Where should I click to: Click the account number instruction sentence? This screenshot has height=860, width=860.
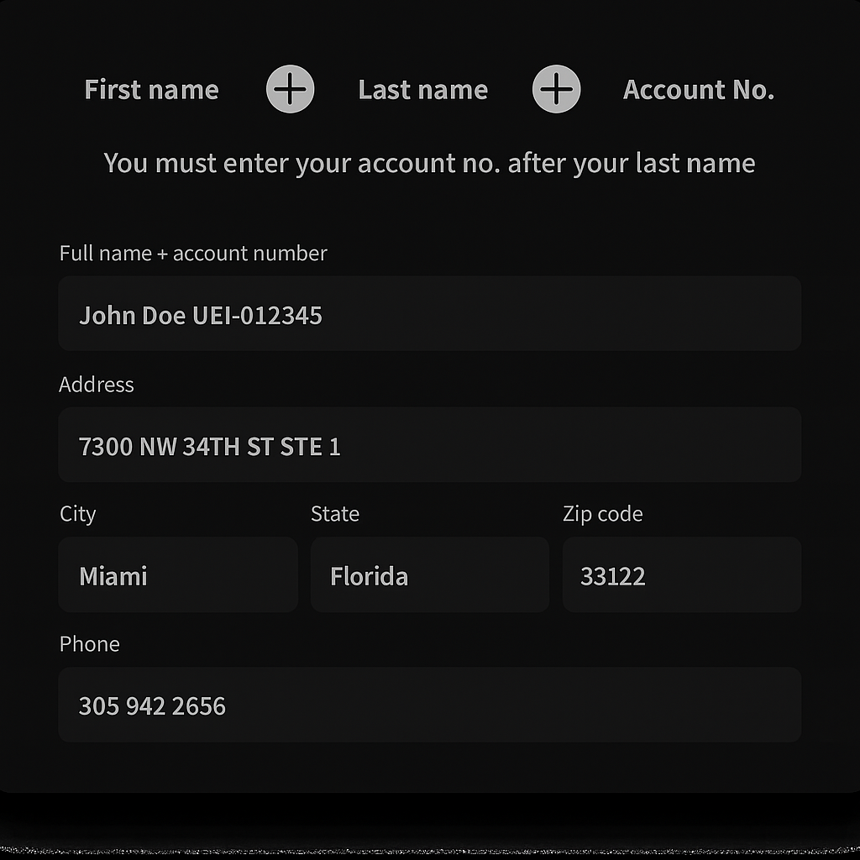pyautogui.click(x=429, y=163)
